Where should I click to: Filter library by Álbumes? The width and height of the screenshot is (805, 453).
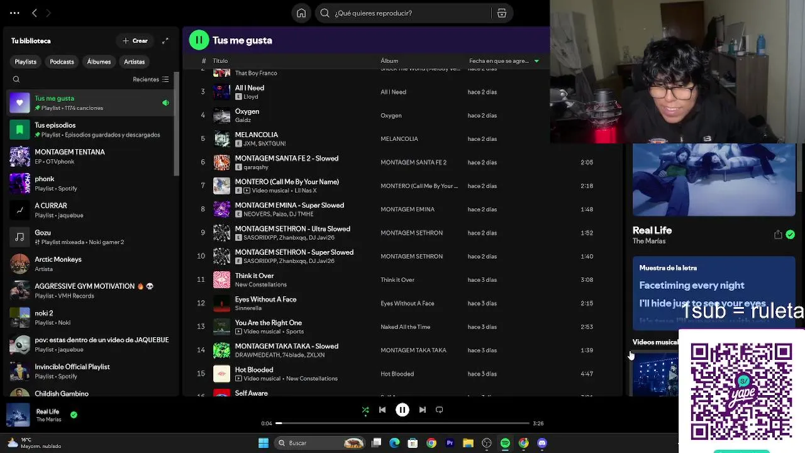pos(99,62)
